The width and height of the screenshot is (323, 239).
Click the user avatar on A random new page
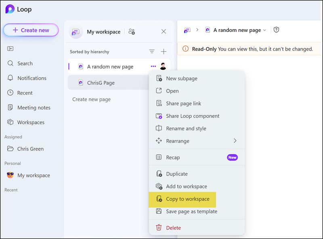coord(163,66)
